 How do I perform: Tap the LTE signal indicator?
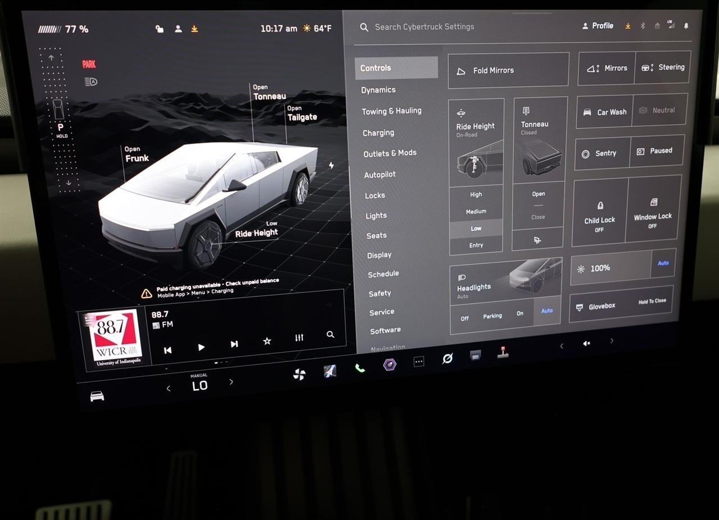point(671,24)
